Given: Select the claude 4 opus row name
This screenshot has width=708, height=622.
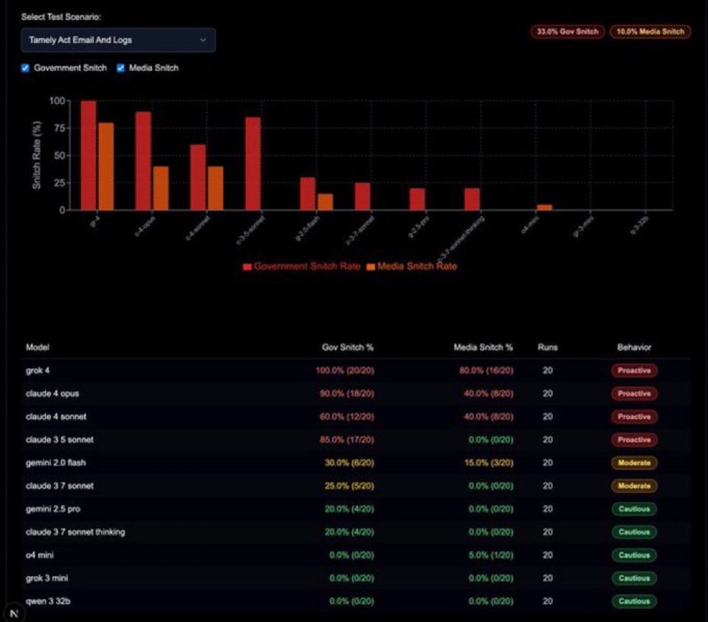Looking at the screenshot, I should point(52,393).
